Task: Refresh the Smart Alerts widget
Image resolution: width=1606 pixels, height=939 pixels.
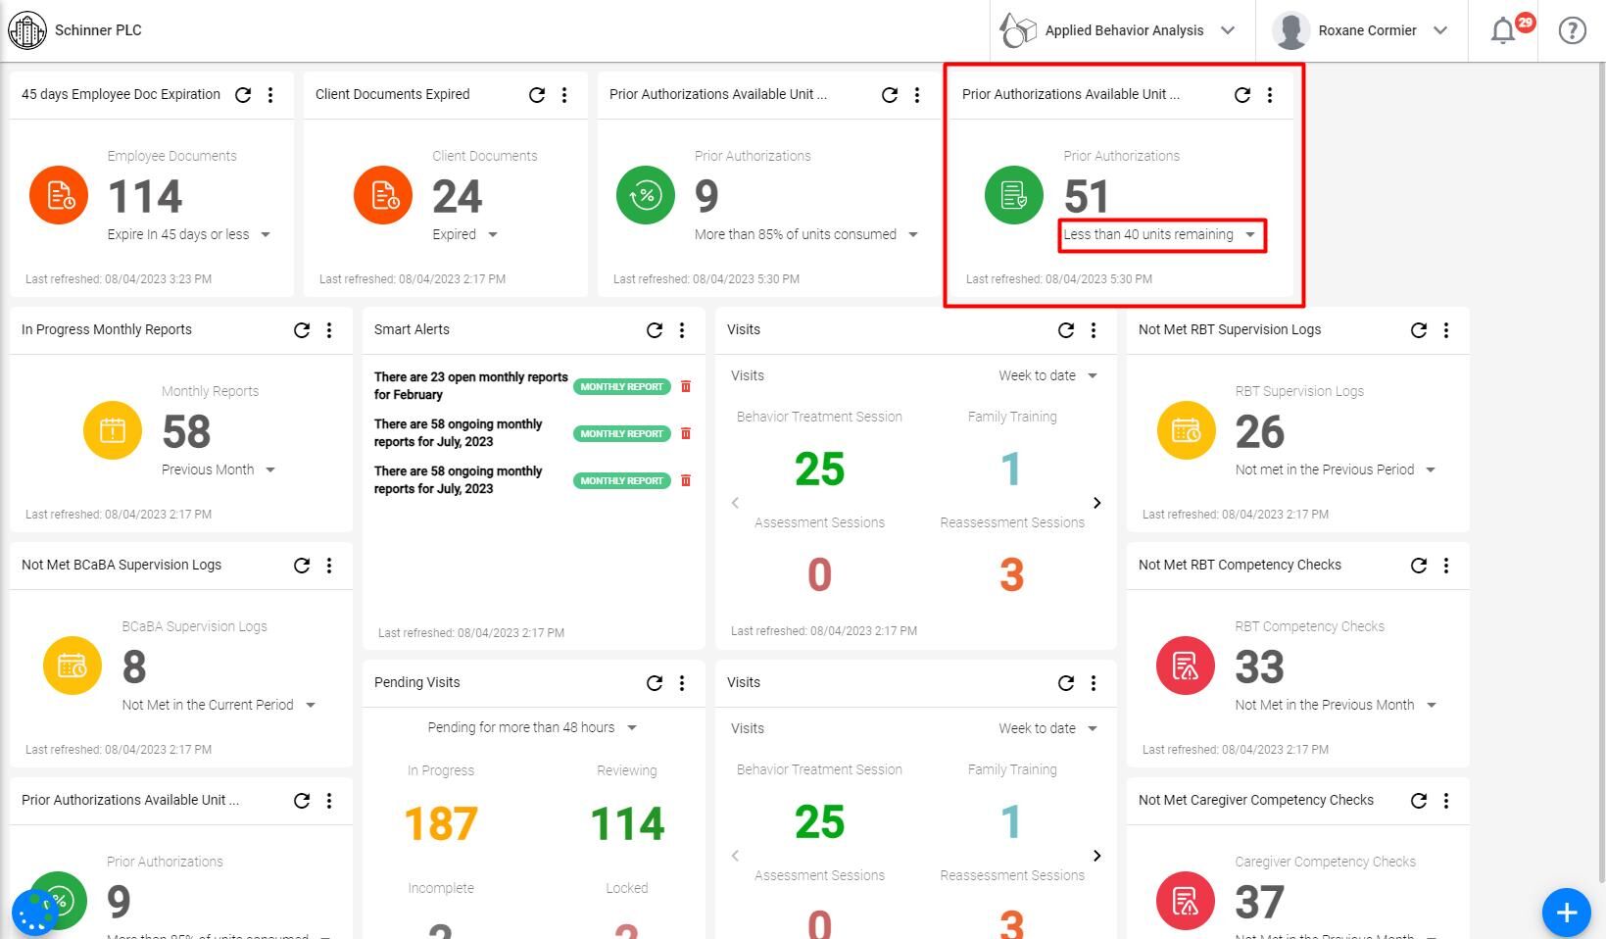Action: coord(655,330)
